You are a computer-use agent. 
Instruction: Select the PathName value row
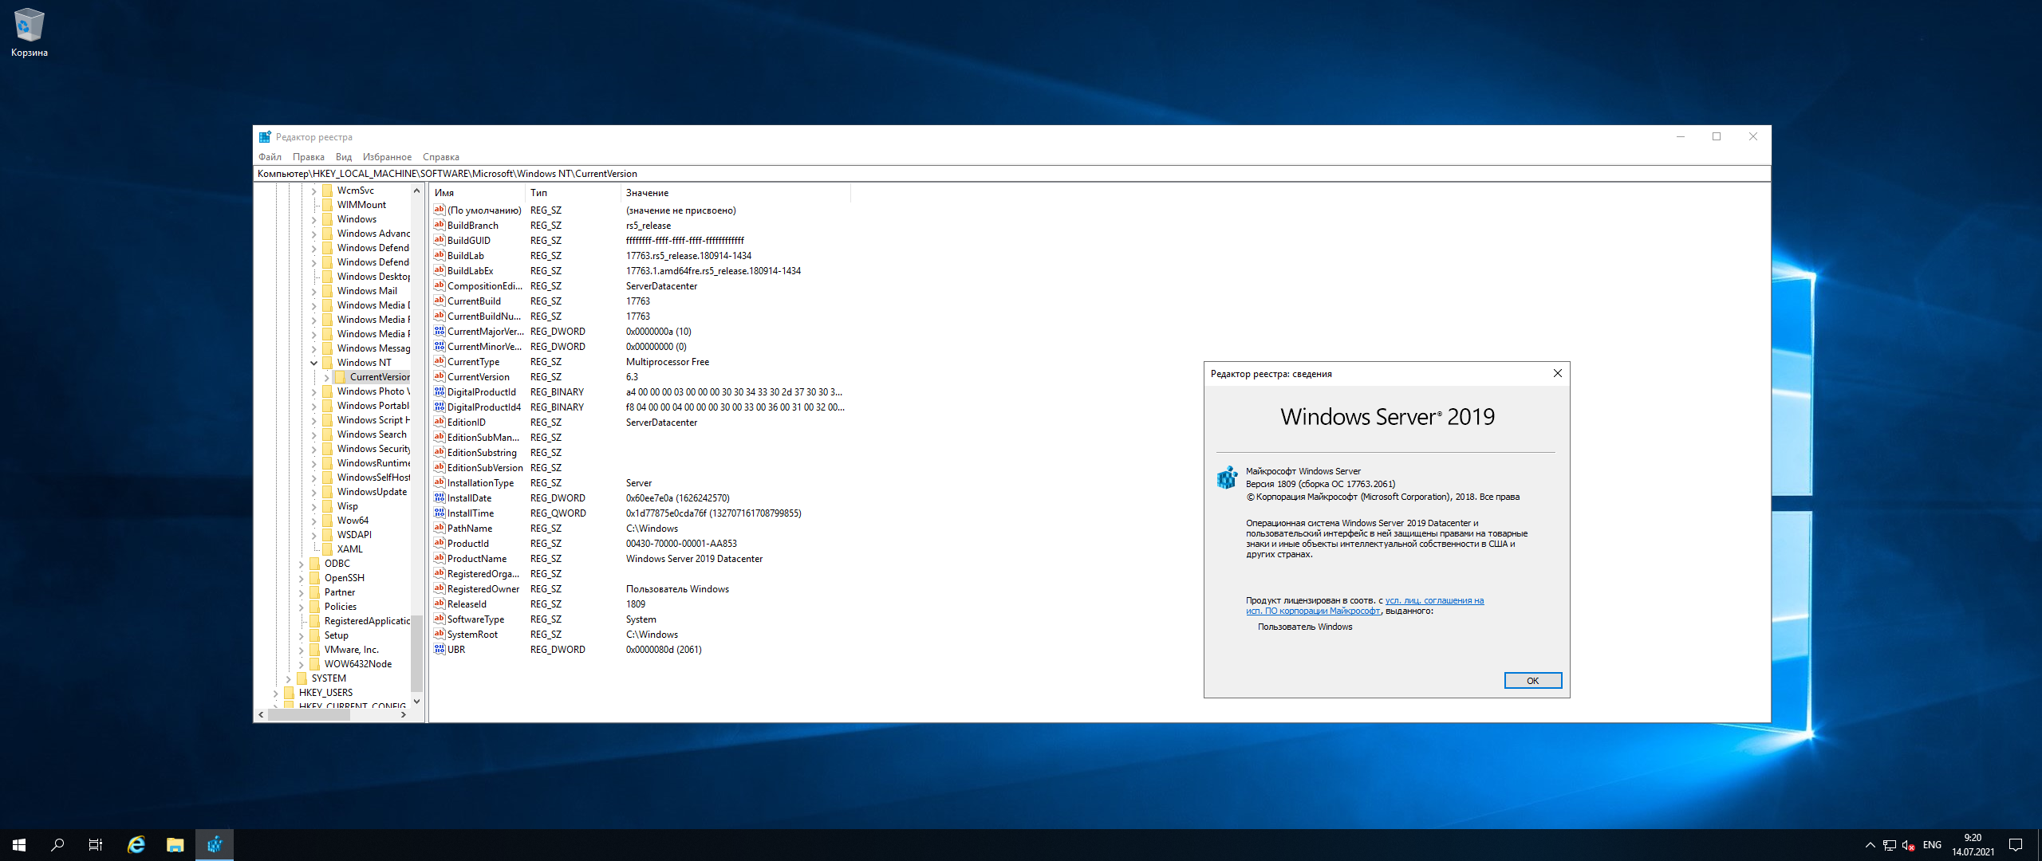[641, 529]
